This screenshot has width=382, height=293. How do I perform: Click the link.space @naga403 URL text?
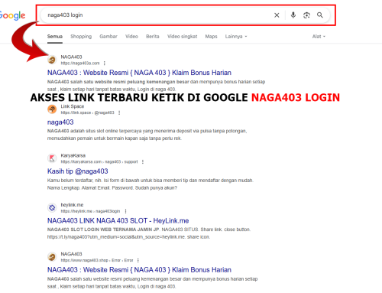pos(87,112)
